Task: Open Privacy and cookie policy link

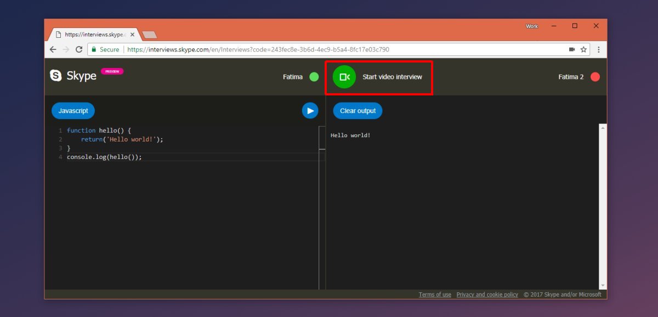Action: (x=487, y=295)
